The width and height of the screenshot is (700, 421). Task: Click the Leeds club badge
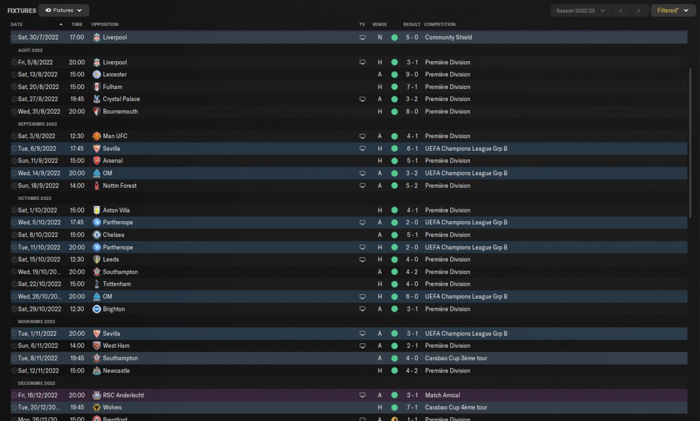point(96,259)
